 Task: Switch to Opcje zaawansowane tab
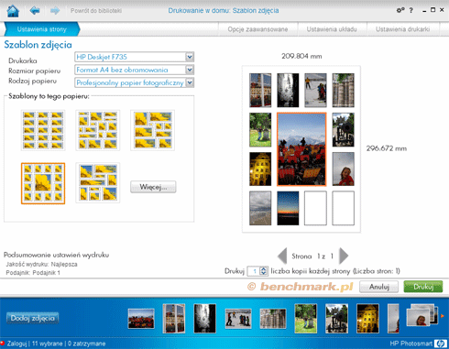coord(257,29)
